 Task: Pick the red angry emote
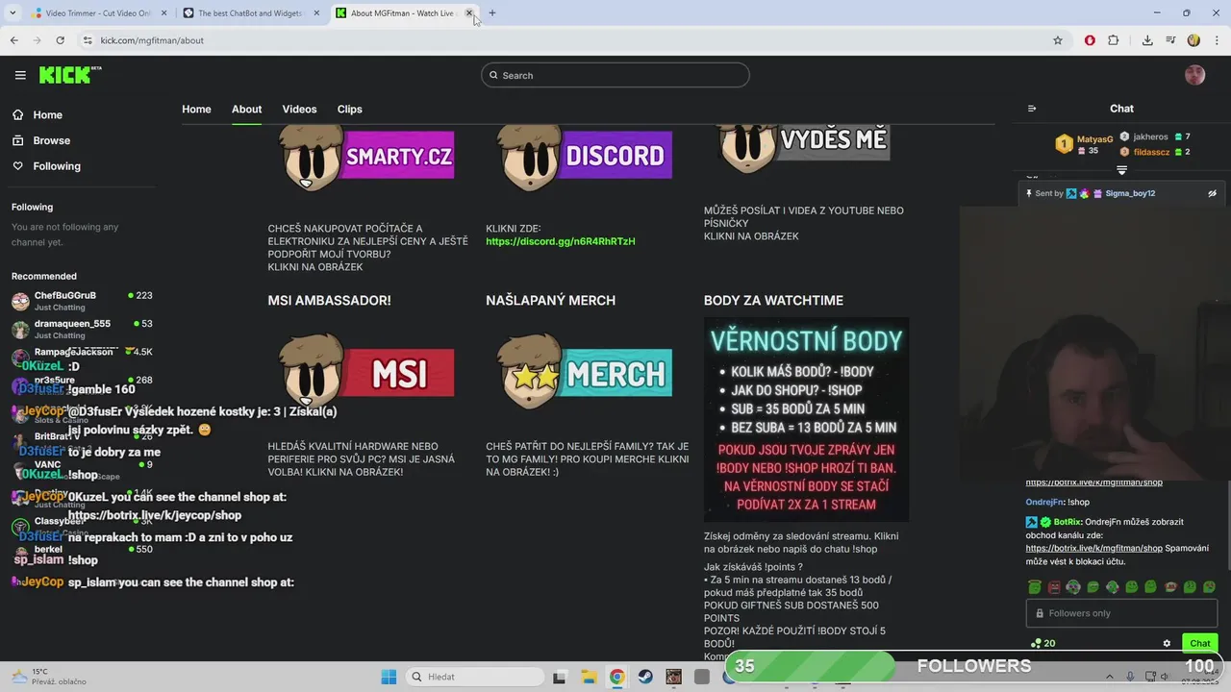tap(1054, 586)
